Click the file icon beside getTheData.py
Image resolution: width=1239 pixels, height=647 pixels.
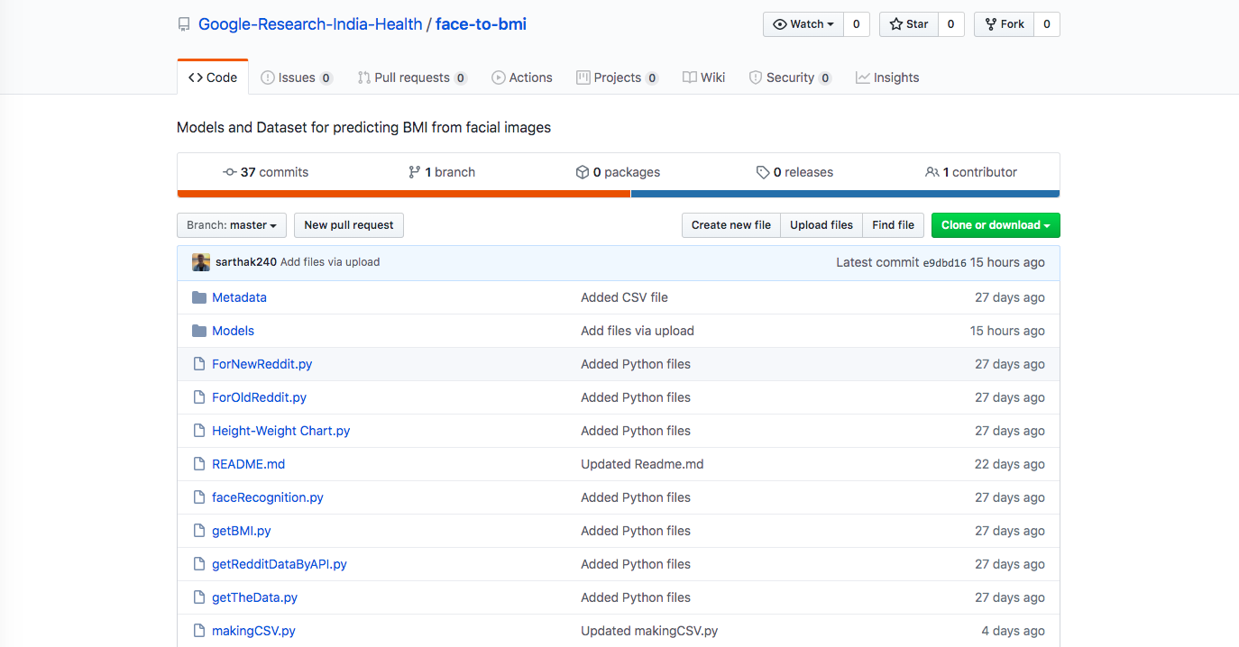(199, 597)
